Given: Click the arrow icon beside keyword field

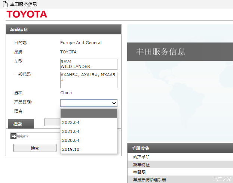Looking at the screenshot, I should 13,136.
